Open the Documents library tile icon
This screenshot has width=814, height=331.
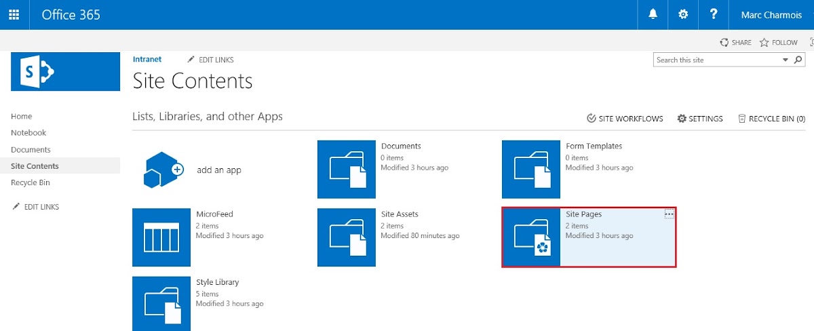(347, 170)
